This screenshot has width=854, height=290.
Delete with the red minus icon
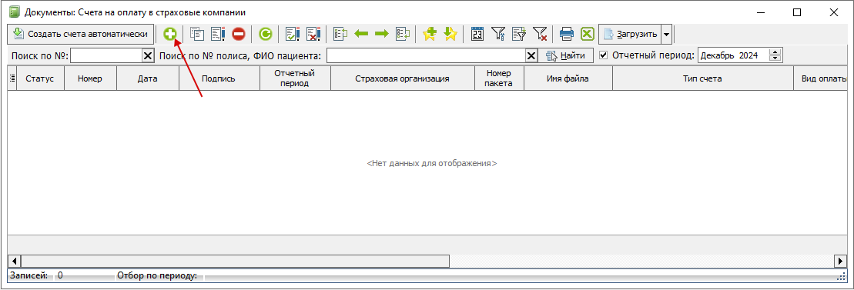tap(239, 35)
